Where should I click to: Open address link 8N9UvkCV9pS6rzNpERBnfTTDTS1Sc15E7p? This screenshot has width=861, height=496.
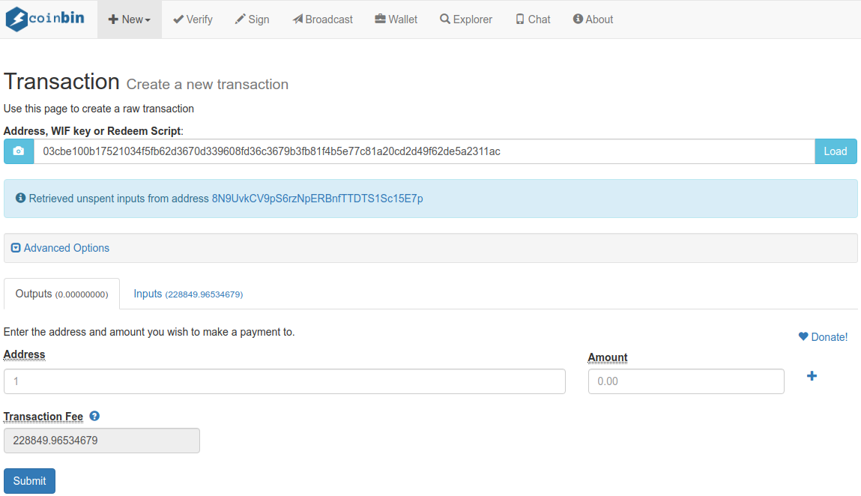coord(318,199)
